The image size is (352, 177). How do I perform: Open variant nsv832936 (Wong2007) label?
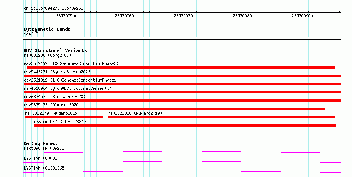click(47, 55)
